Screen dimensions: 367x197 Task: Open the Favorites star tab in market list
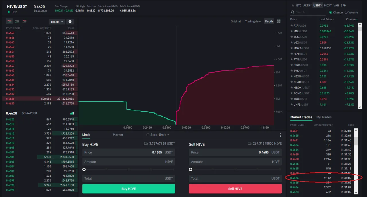click(x=293, y=5)
